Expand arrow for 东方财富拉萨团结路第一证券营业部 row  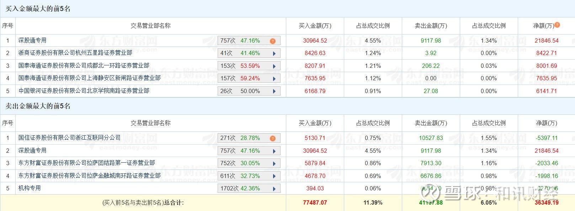(274, 163)
